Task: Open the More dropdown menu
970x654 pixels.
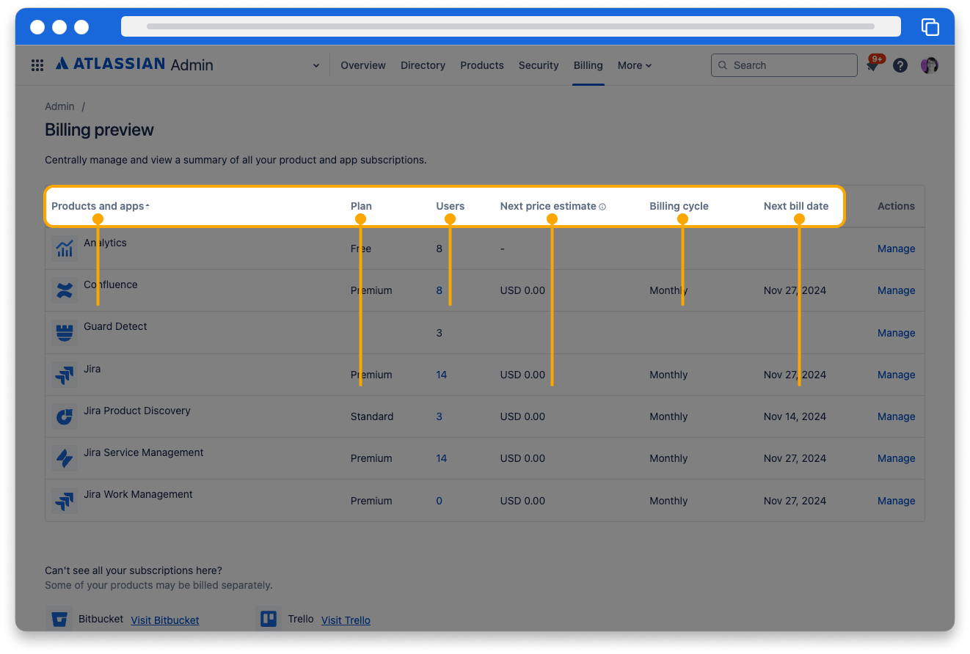Action: click(x=635, y=65)
